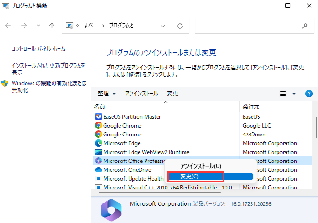Image resolution: width=318 pixels, height=223 pixels.
Task: Click the back navigation arrow
Action: tap(8, 26)
